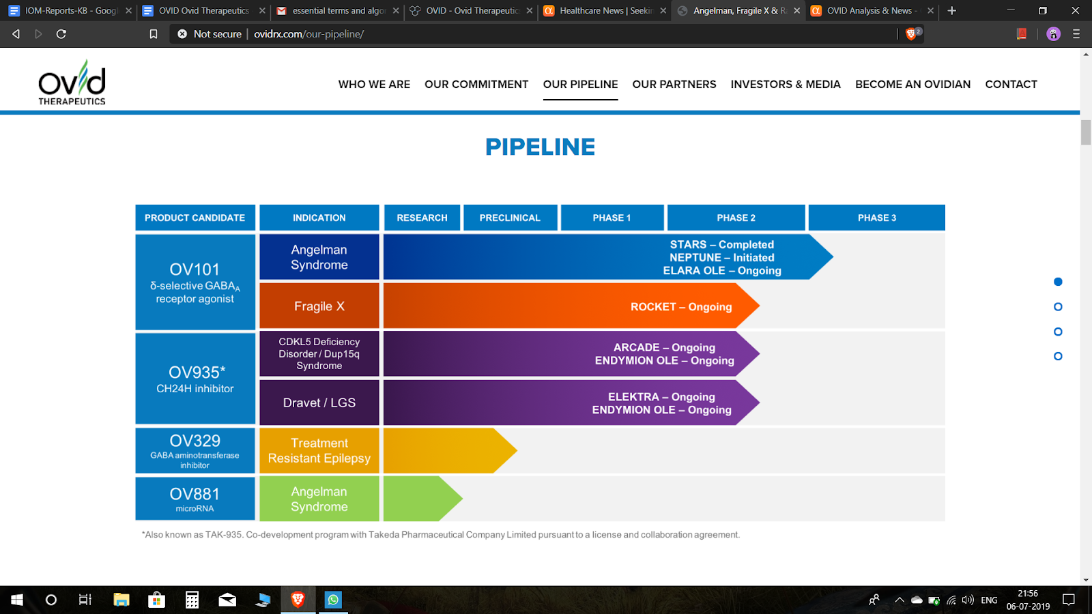The height and width of the screenshot is (614, 1092).
Task: Open the browser hamburger menu
Action: [1076, 33]
